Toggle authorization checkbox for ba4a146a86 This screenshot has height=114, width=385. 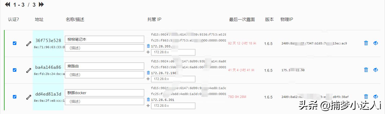[x=15, y=70]
